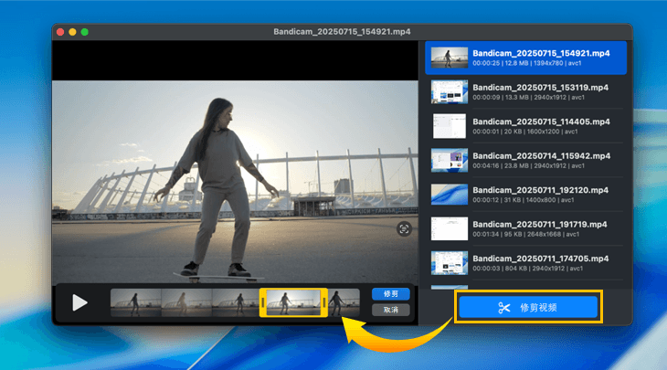The height and width of the screenshot is (370, 667).
Task: Click thumbnail of Bandicam_20250715_114405.mp4
Action: (x=450, y=126)
